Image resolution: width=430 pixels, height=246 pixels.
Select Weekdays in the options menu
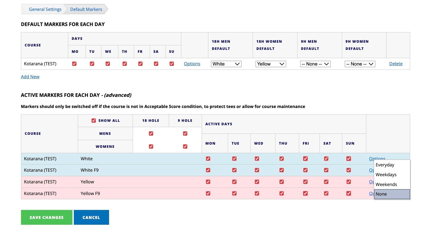pyautogui.click(x=392, y=175)
